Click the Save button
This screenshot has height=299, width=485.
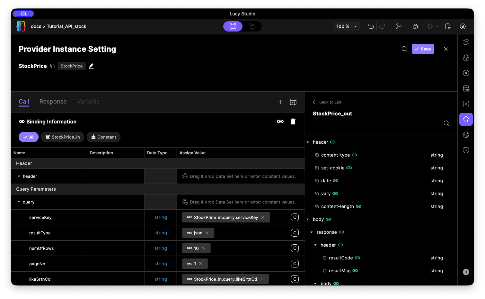(x=423, y=49)
